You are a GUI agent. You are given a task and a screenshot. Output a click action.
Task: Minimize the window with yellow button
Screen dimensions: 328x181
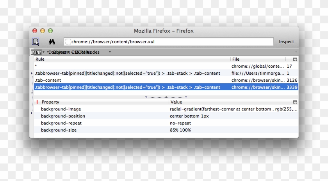tap(43, 31)
